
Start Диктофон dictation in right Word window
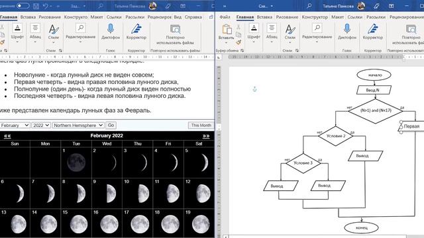[347, 32]
